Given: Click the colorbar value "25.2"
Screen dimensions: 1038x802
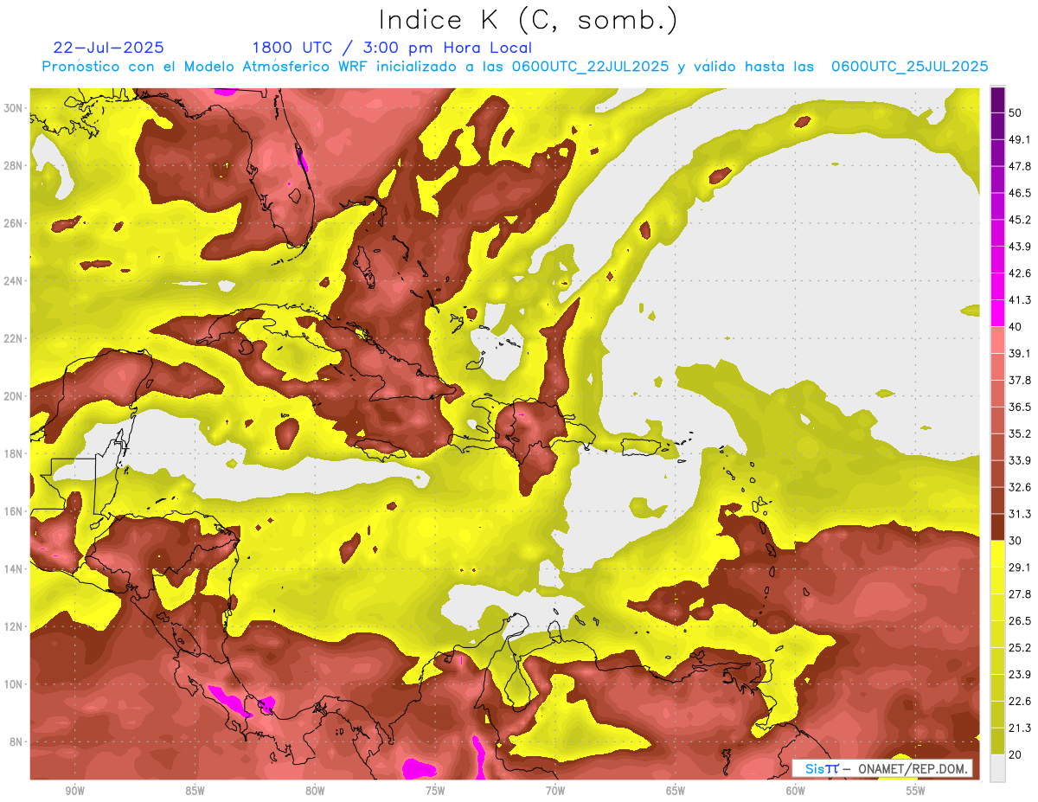Looking at the screenshot, I should (x=1020, y=648).
